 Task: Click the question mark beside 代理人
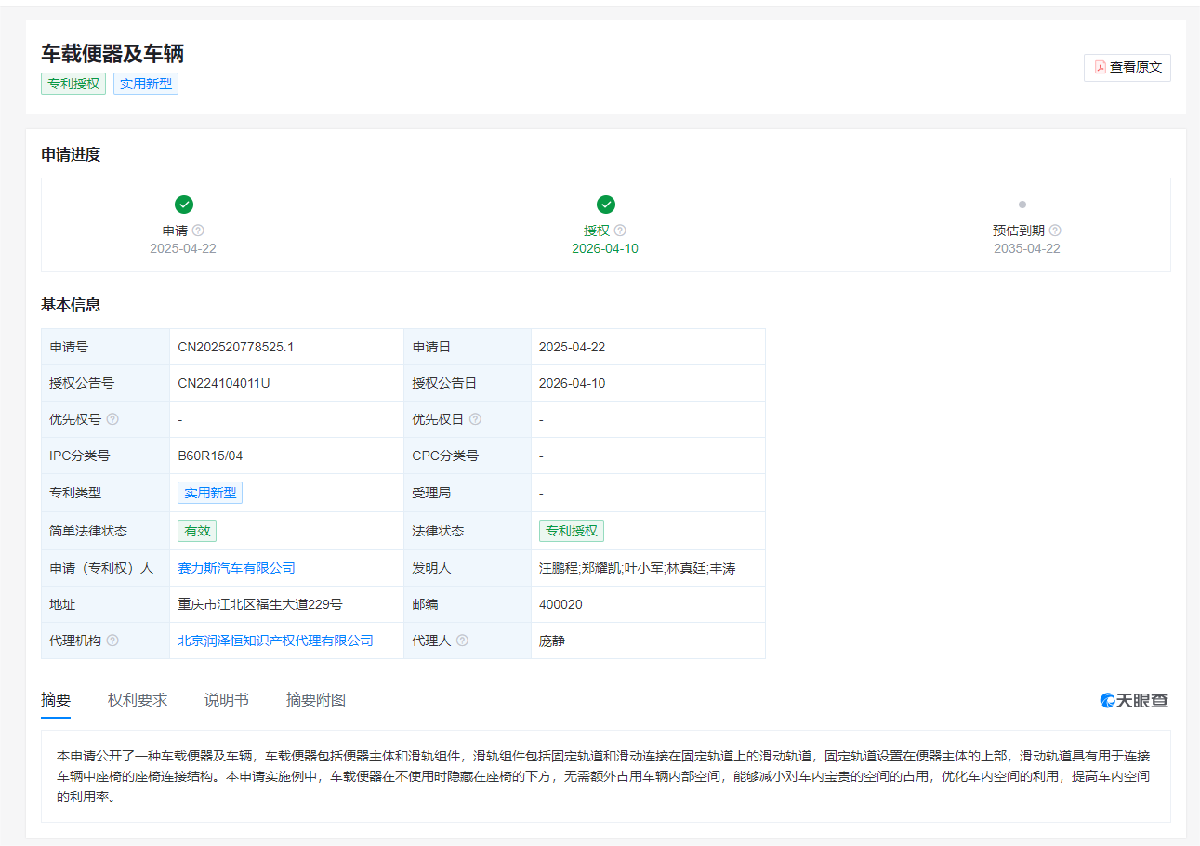tap(462, 640)
